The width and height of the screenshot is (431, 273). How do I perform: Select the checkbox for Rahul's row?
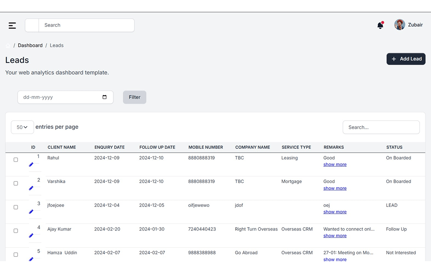pos(16,160)
